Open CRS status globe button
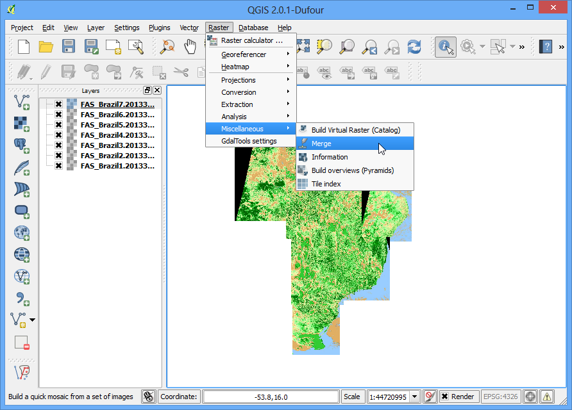572x410 pixels. click(530, 397)
